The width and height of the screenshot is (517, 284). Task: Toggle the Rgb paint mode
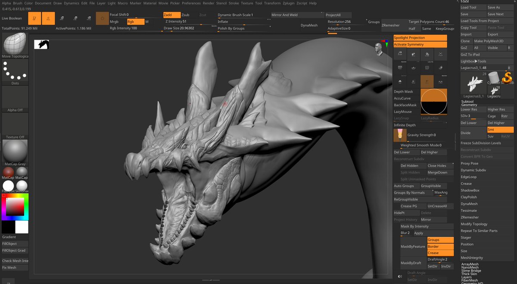point(135,21)
